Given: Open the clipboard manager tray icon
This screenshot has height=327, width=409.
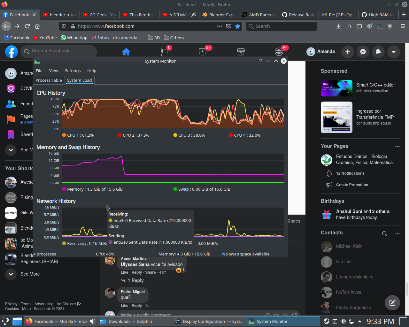Looking at the screenshot, I should point(335,321).
